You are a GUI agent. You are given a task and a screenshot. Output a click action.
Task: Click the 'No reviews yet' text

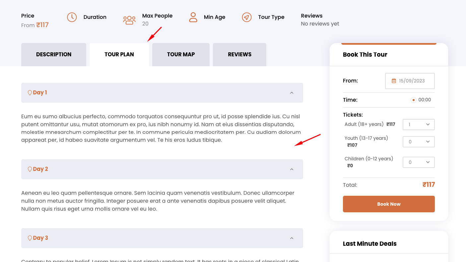(320, 24)
